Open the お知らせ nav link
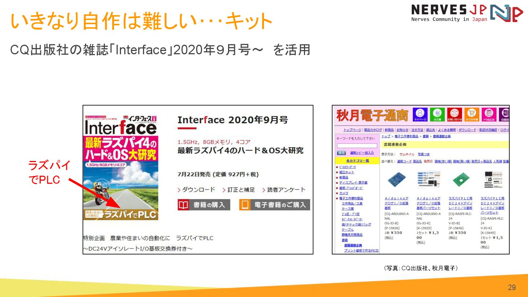528x297 pixels. tap(402, 130)
